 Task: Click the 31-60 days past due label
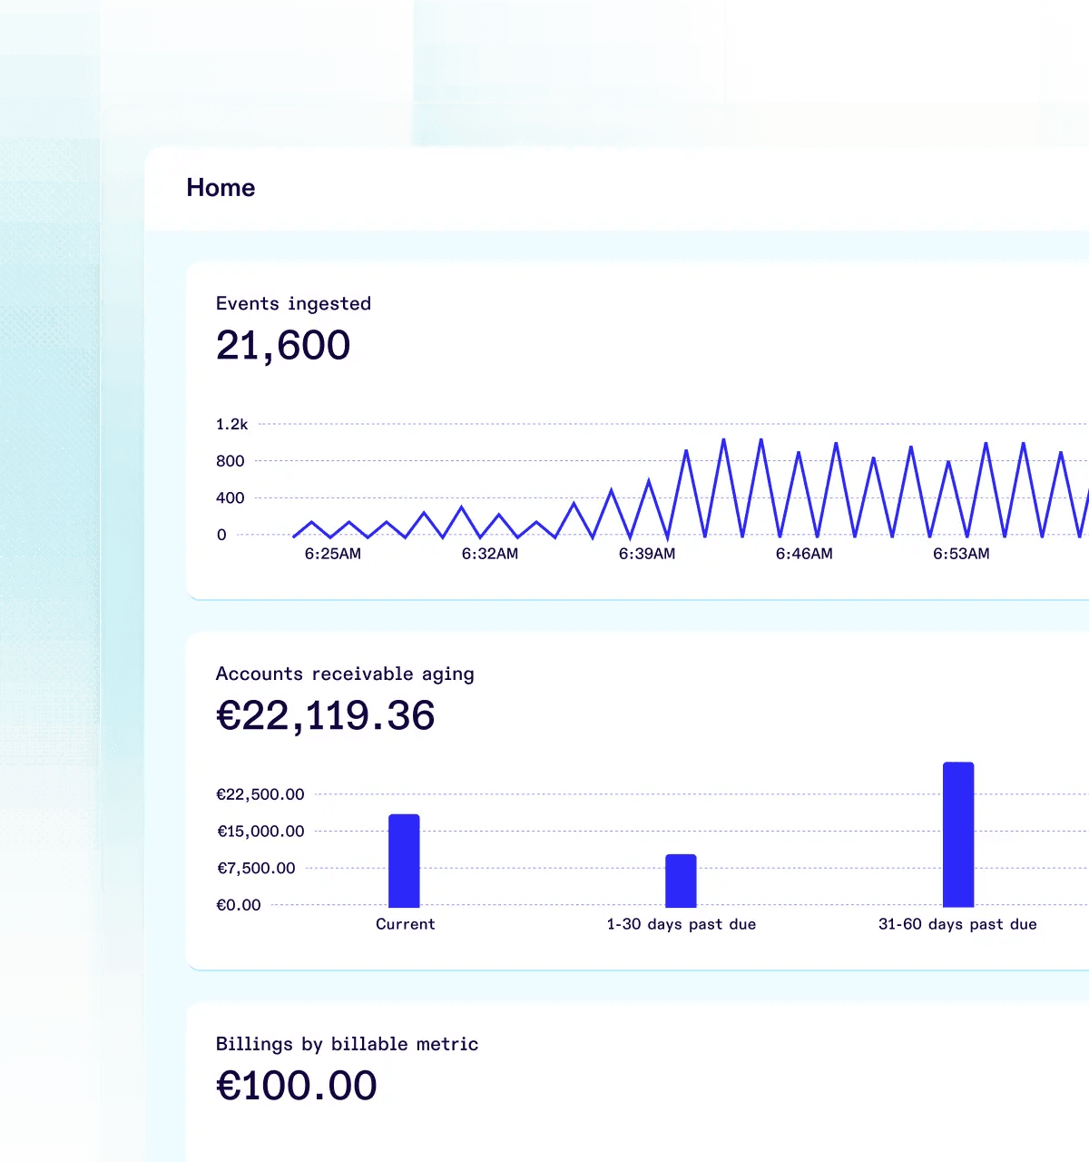point(957,924)
